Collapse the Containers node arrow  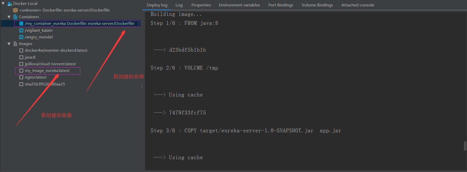tap(9, 17)
